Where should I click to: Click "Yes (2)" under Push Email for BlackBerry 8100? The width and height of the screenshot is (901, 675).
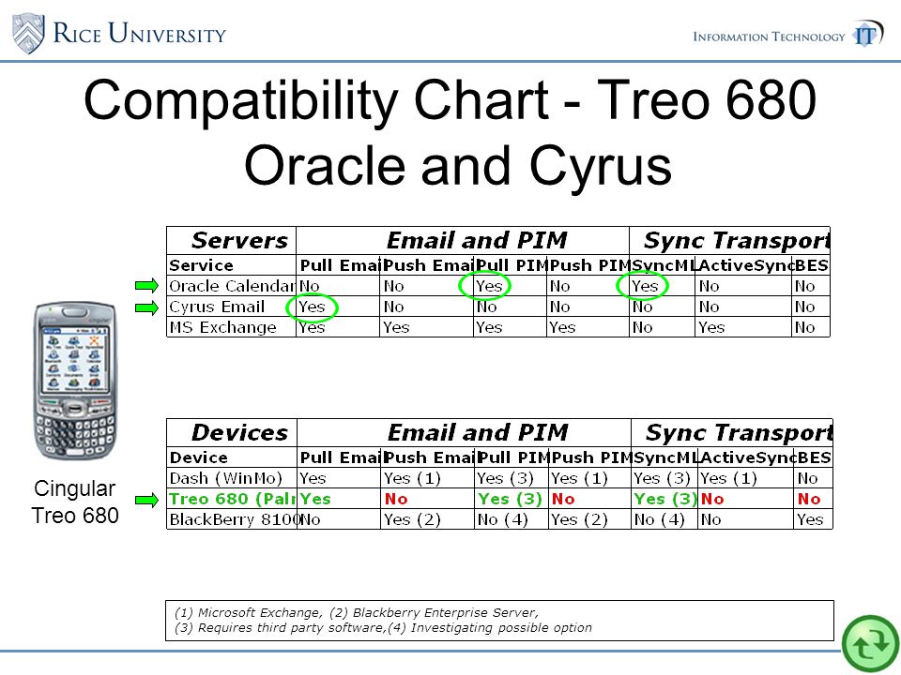click(412, 519)
